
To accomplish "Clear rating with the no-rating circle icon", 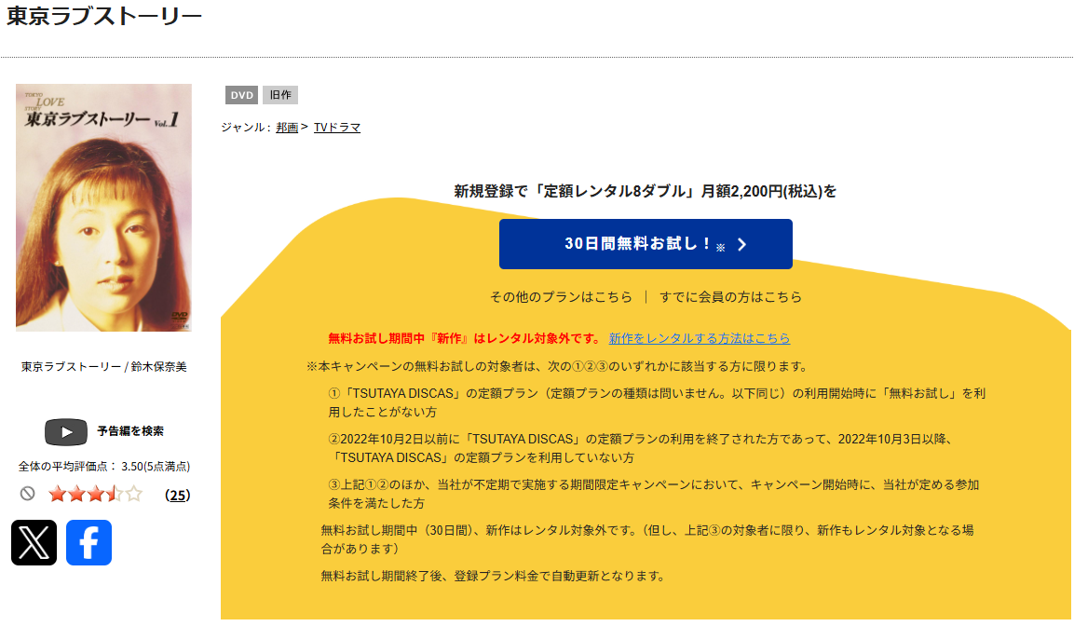I will [x=27, y=493].
